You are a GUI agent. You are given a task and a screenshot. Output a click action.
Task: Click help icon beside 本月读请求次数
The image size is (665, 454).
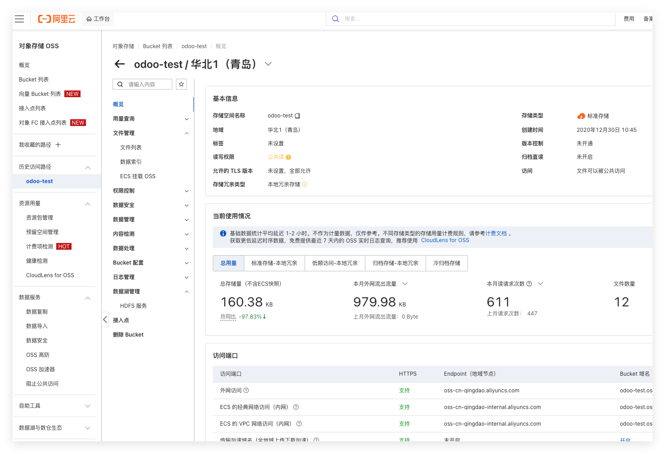[x=529, y=284]
